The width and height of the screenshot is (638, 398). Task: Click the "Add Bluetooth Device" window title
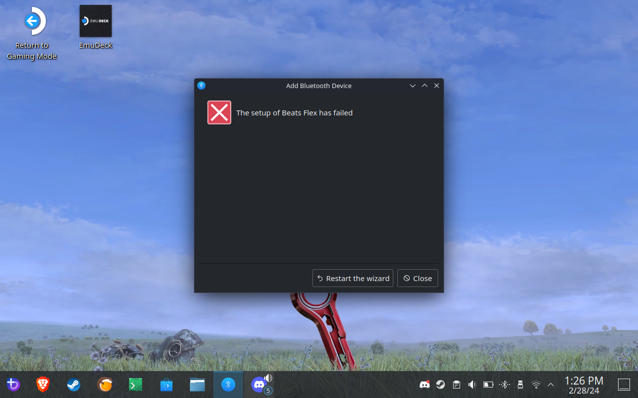(319, 86)
